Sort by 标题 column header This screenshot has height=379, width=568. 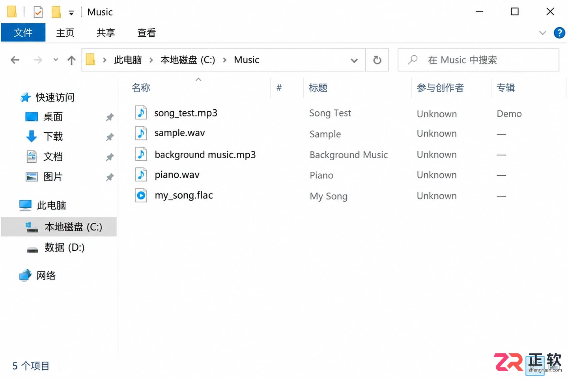click(x=318, y=88)
